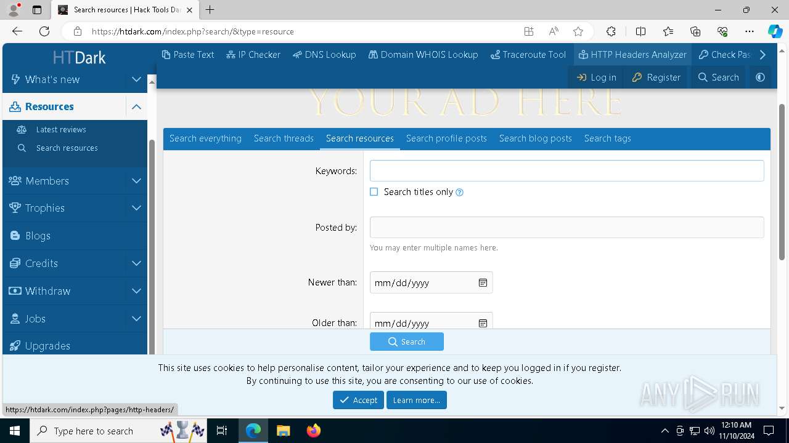Expand the Withdraw submenu chevron
The height and width of the screenshot is (443, 789).
(x=136, y=291)
